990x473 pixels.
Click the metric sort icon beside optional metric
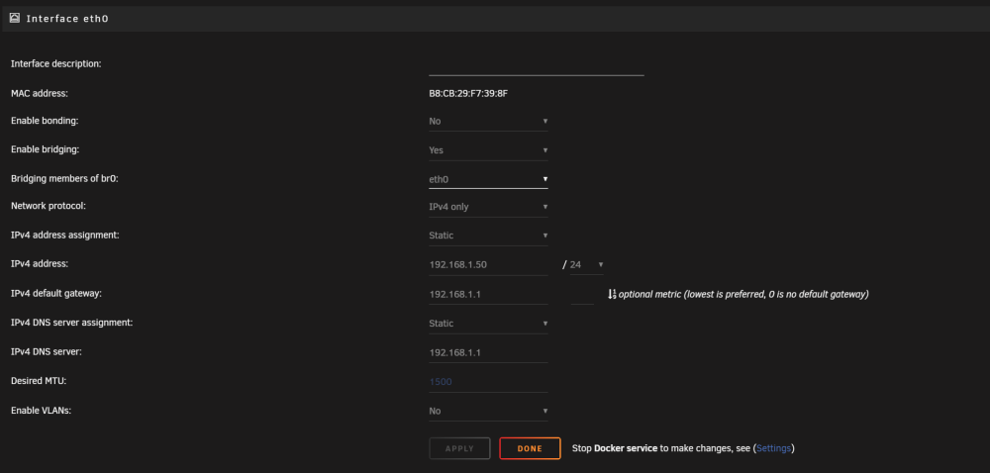coord(612,294)
